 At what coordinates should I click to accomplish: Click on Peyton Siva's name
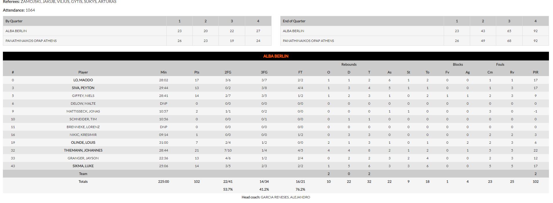pyautogui.click(x=83, y=88)
